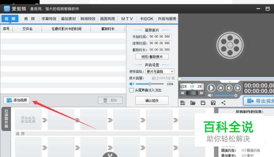
Task: Click the 确认修改 button
Action: (x=152, y=101)
